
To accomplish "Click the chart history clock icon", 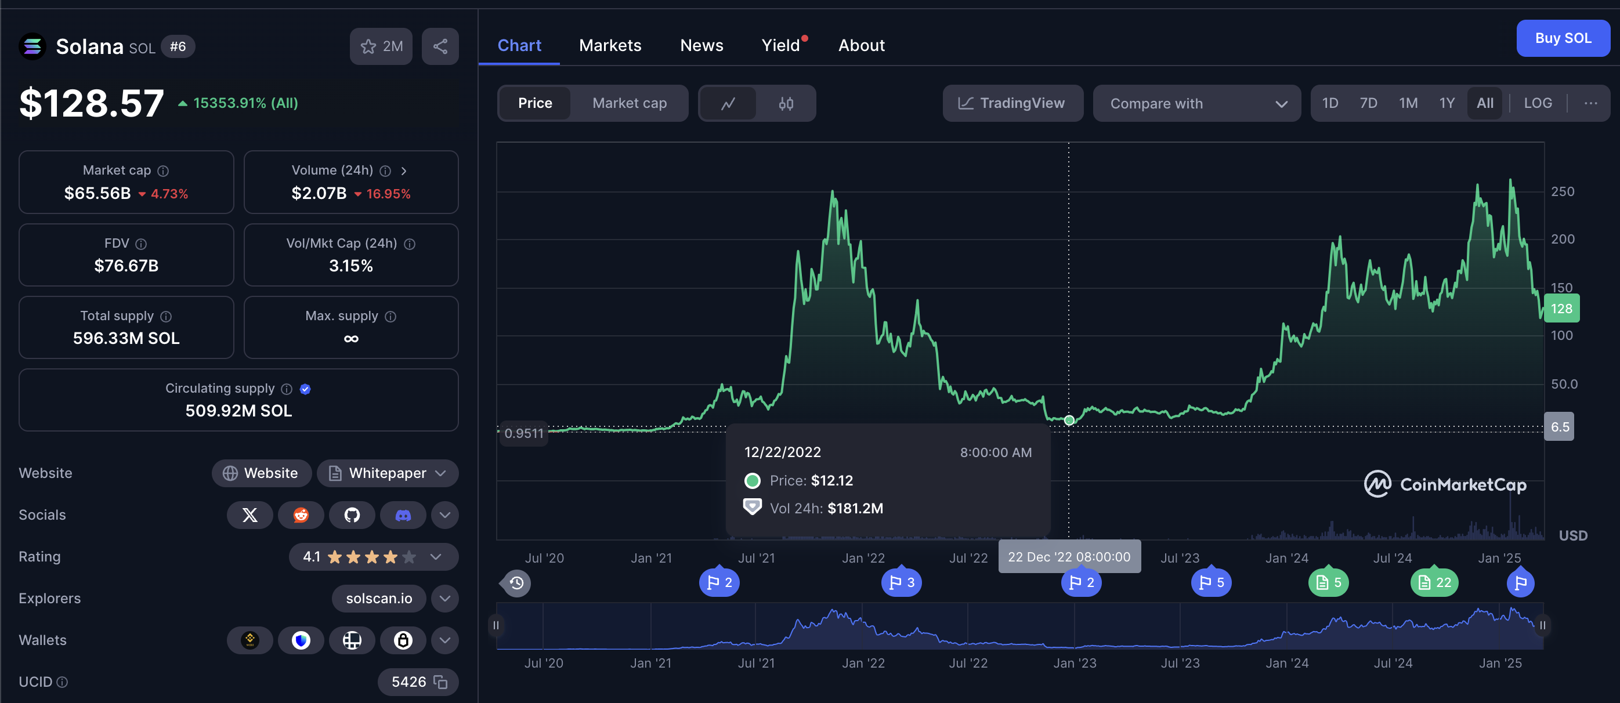I will pos(516,583).
